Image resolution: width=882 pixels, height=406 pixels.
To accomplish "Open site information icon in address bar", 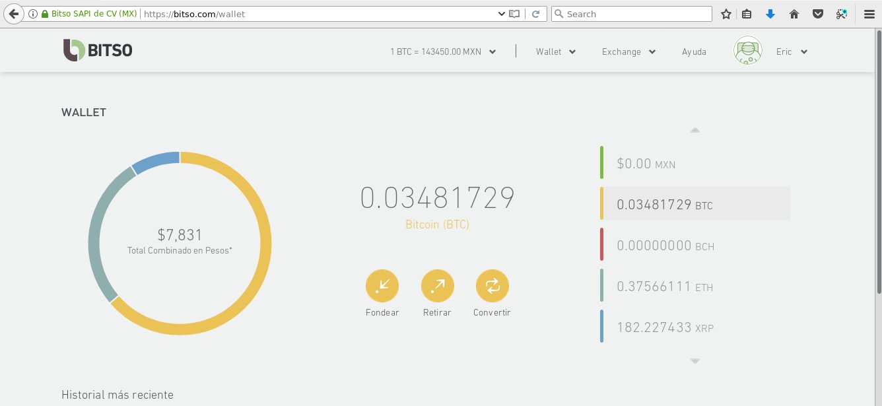I will [33, 14].
